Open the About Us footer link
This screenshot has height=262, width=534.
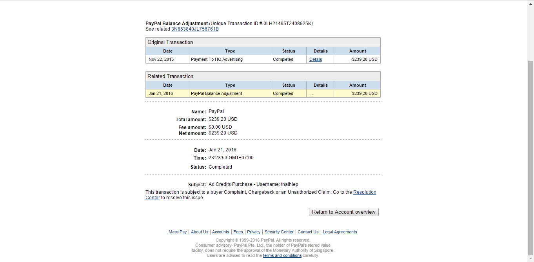pos(200,232)
